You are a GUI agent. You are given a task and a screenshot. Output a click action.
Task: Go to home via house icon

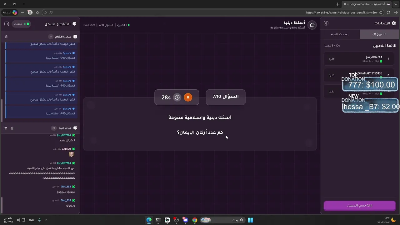coord(312,25)
